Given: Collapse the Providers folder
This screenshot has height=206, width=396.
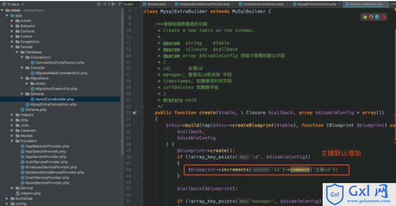Looking at the screenshot, I should [12, 141].
